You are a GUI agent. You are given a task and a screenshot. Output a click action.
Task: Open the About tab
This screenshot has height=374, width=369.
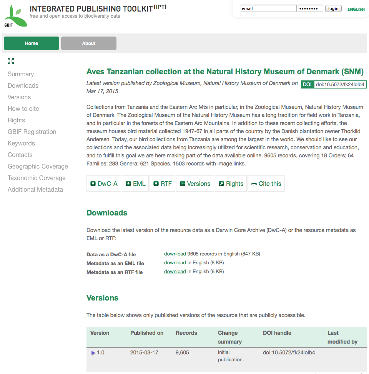(x=88, y=43)
